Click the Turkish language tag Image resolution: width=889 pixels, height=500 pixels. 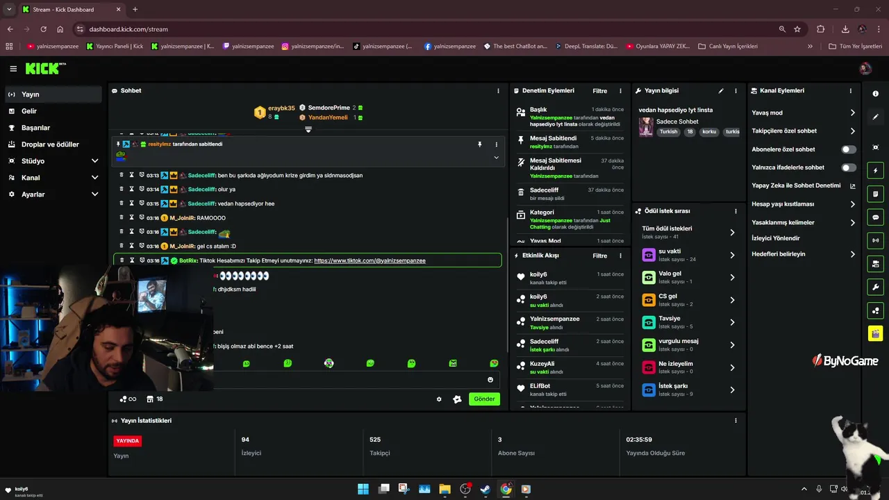pyautogui.click(x=668, y=131)
